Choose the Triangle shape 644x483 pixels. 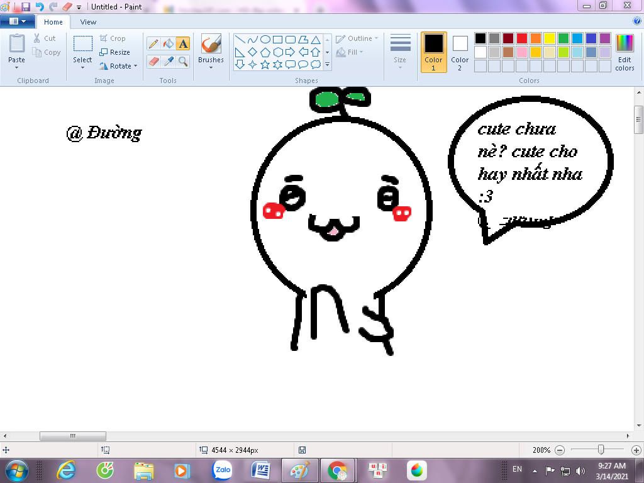click(316, 40)
